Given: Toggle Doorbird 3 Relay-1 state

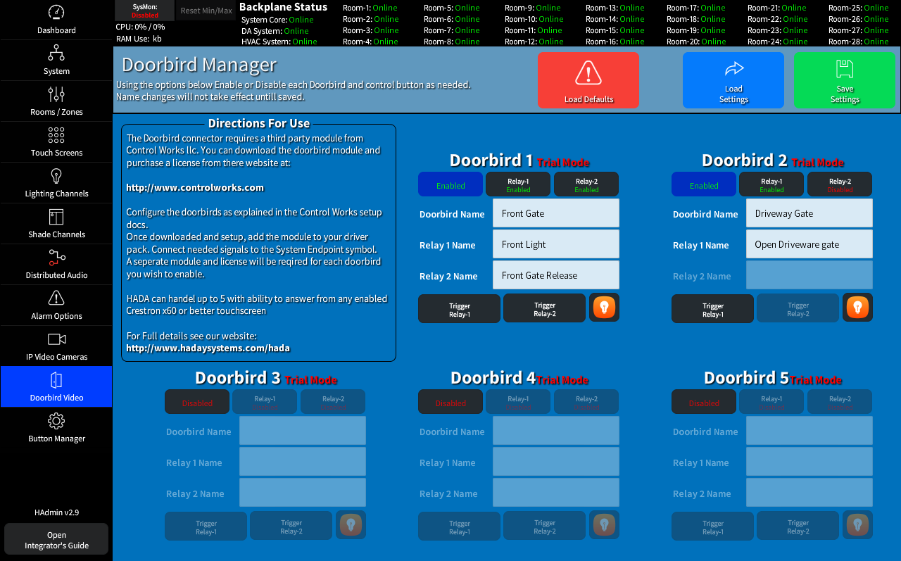Looking at the screenshot, I should (265, 402).
